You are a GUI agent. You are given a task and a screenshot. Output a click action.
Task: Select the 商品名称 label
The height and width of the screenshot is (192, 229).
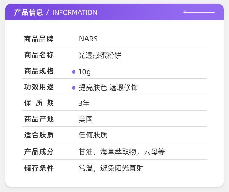tap(39, 55)
